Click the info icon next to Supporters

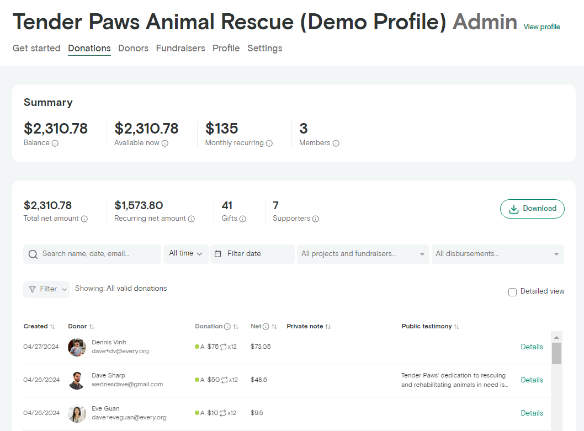coord(316,219)
